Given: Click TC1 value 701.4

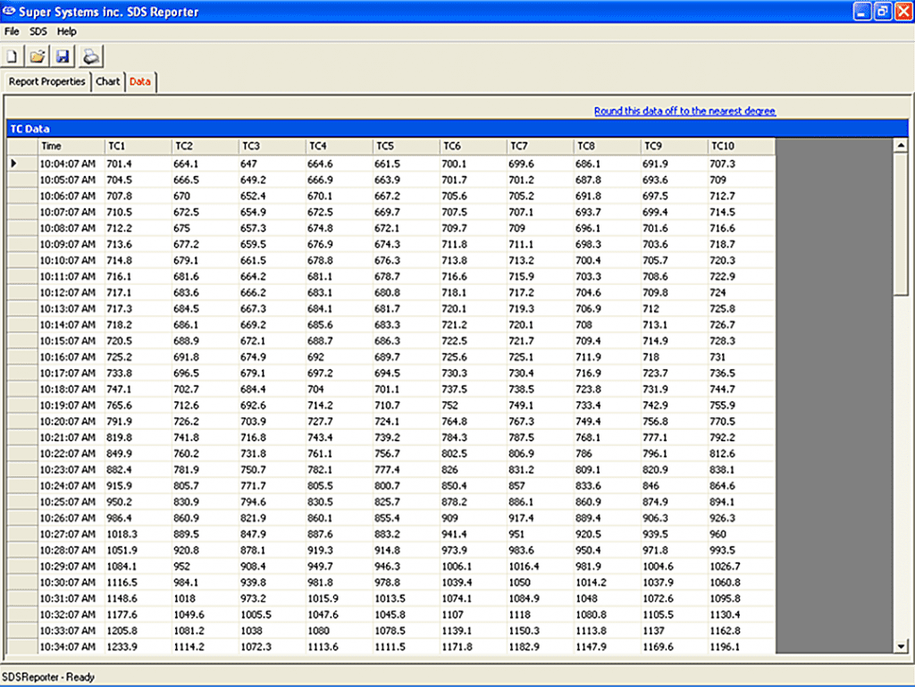Looking at the screenshot, I should (119, 163).
